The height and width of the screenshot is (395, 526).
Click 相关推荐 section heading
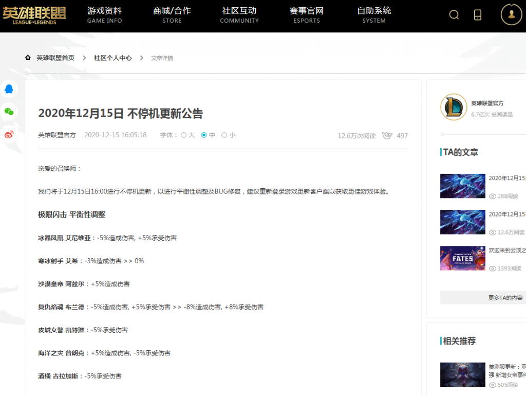click(x=459, y=341)
